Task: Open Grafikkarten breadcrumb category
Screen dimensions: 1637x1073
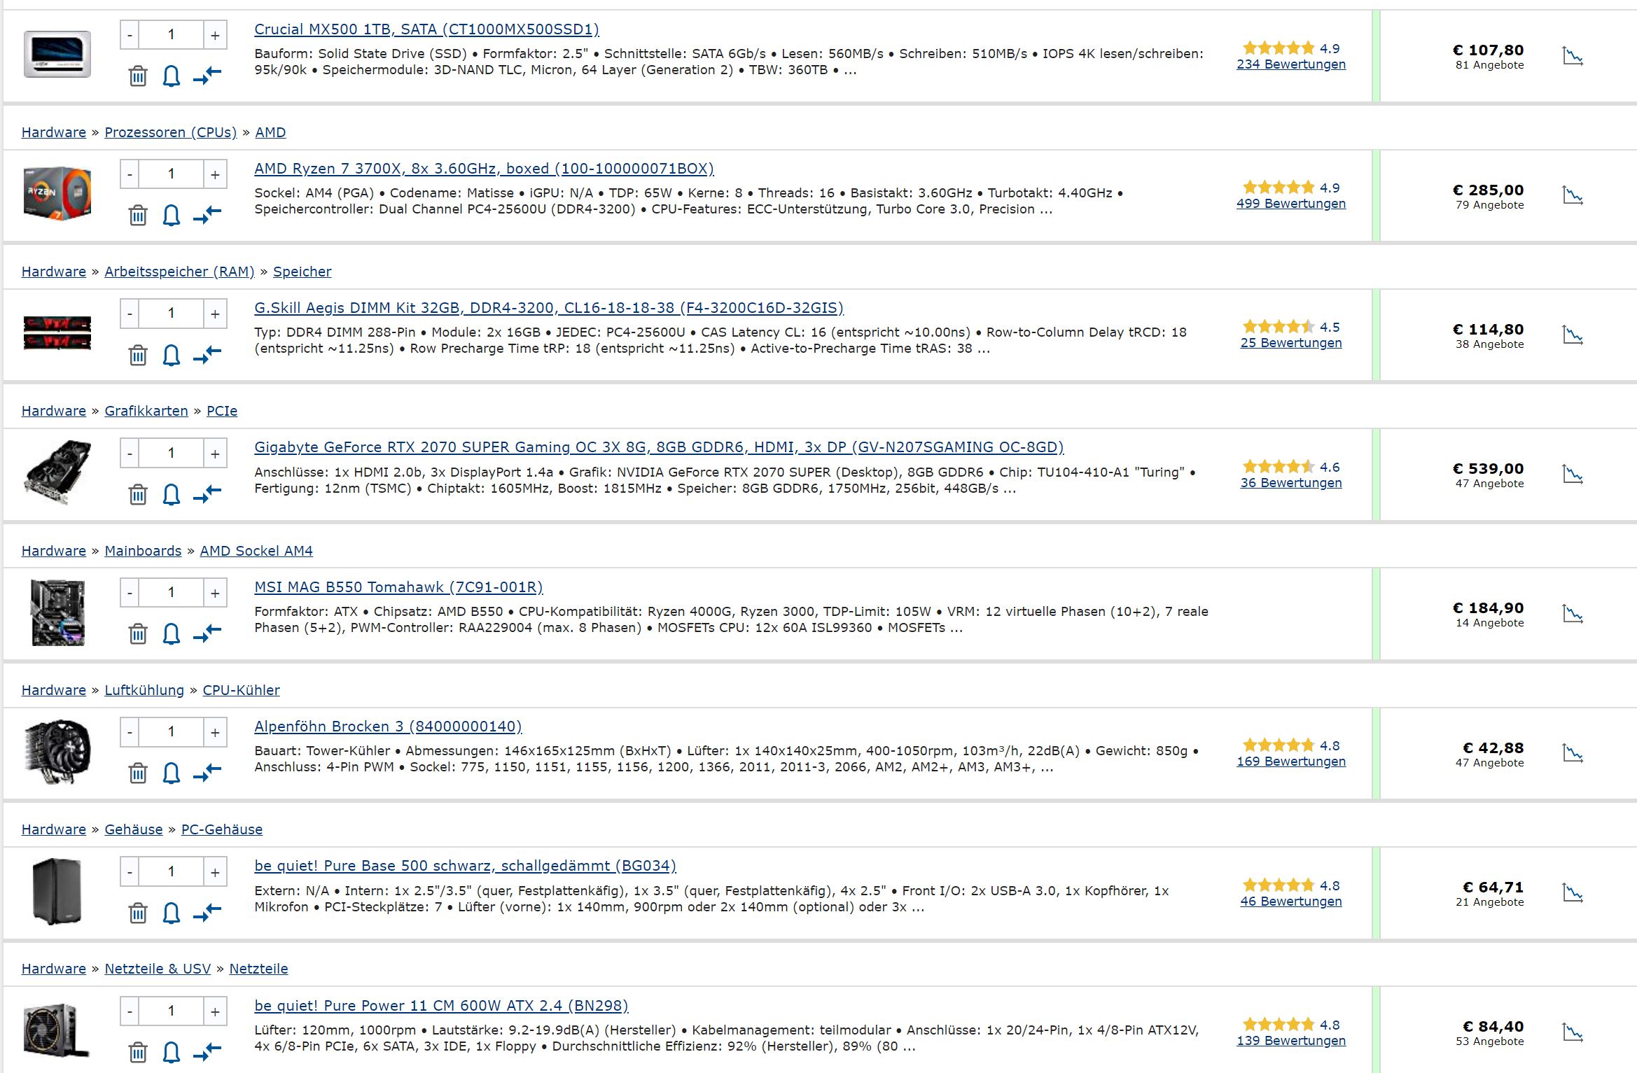Action: pos(146,411)
